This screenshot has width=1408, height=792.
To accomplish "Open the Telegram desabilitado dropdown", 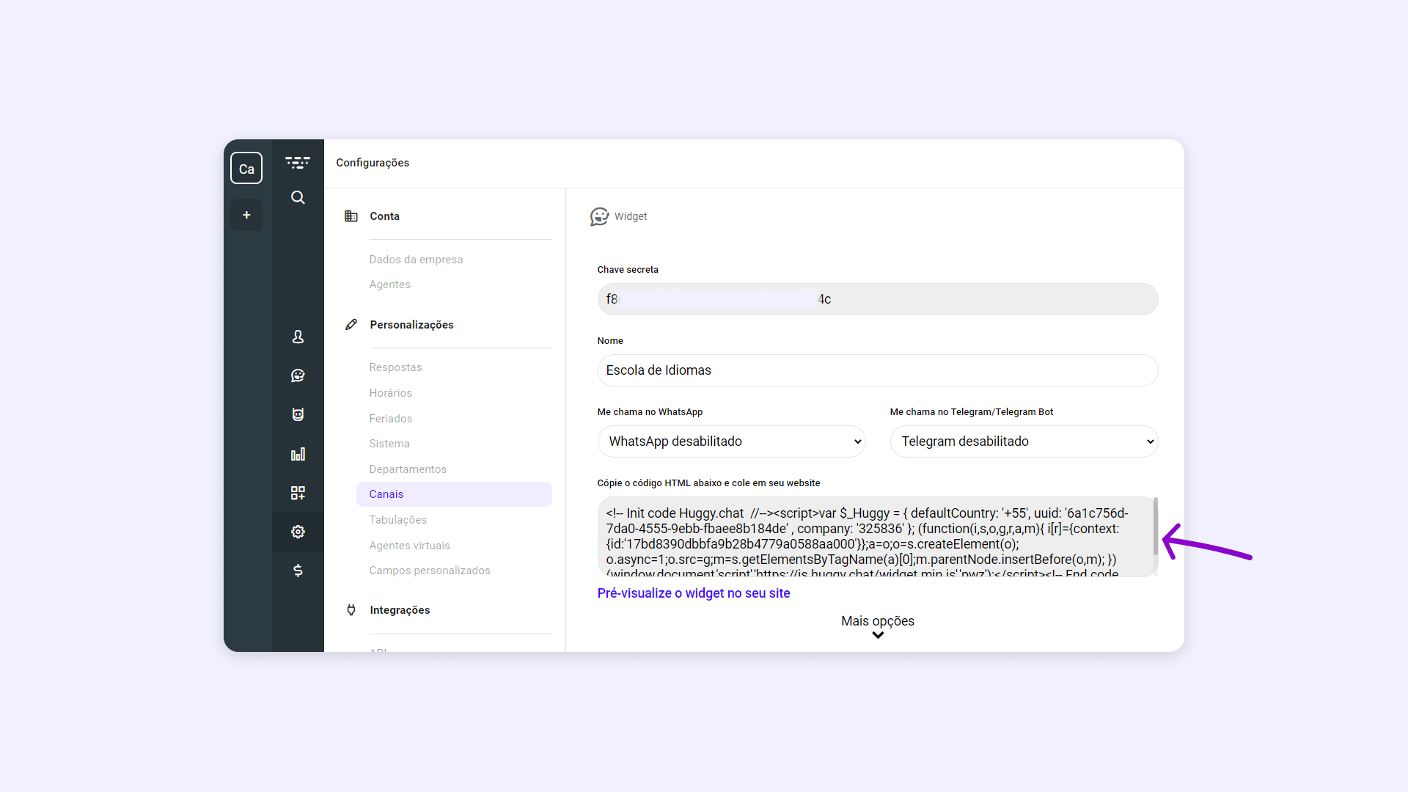I will point(1024,441).
